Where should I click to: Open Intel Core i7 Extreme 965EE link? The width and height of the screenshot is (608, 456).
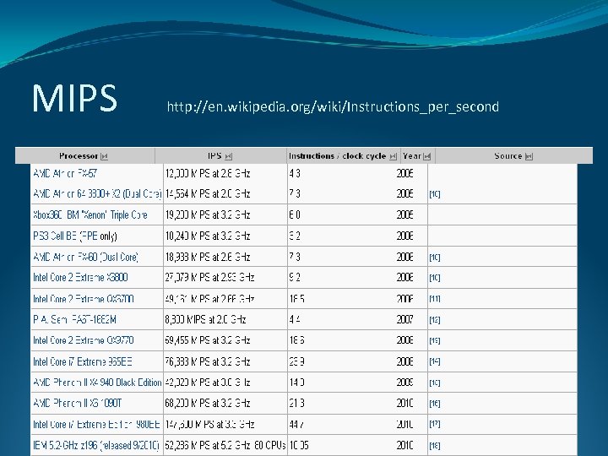(82, 361)
